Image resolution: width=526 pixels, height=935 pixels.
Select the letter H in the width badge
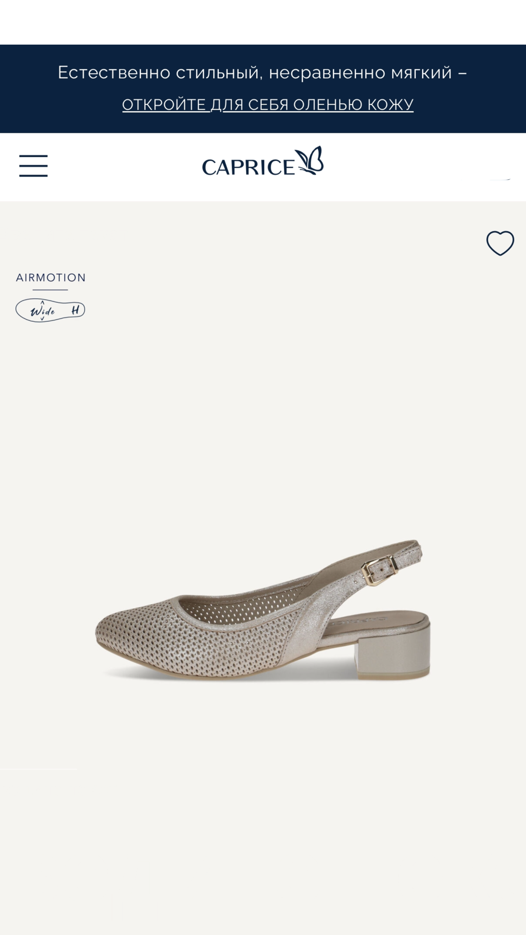pos(75,310)
